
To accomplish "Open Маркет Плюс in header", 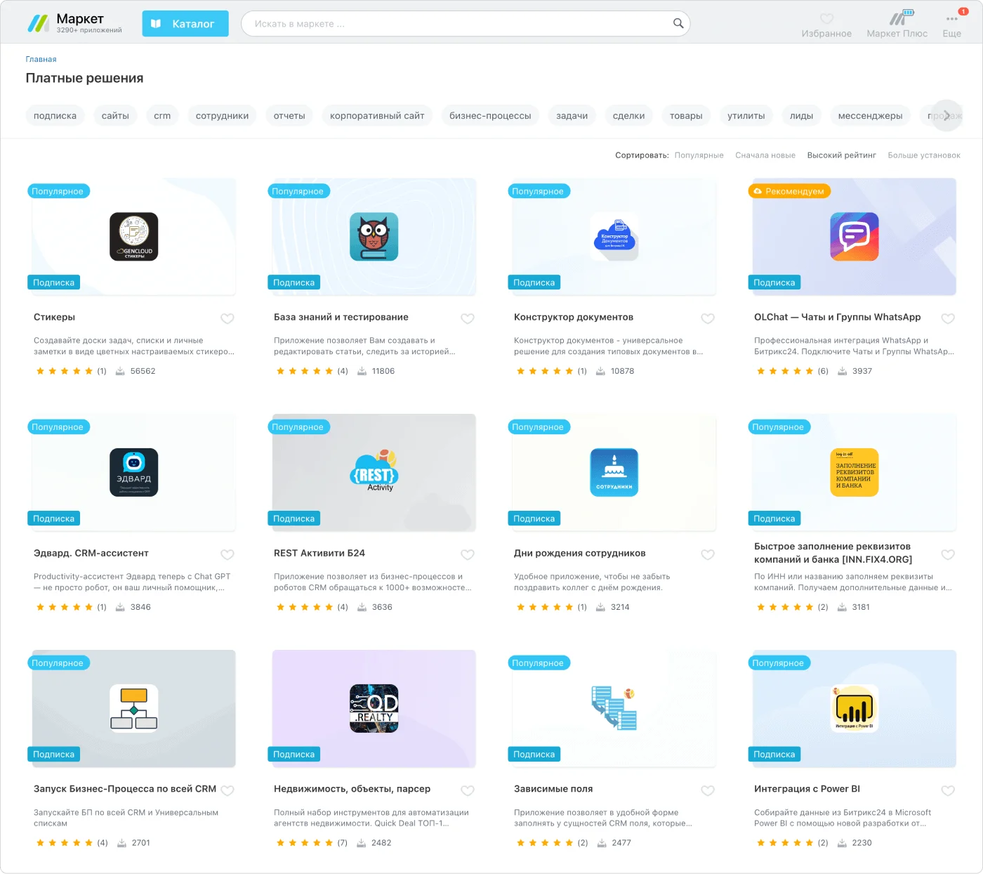I will click(x=897, y=25).
